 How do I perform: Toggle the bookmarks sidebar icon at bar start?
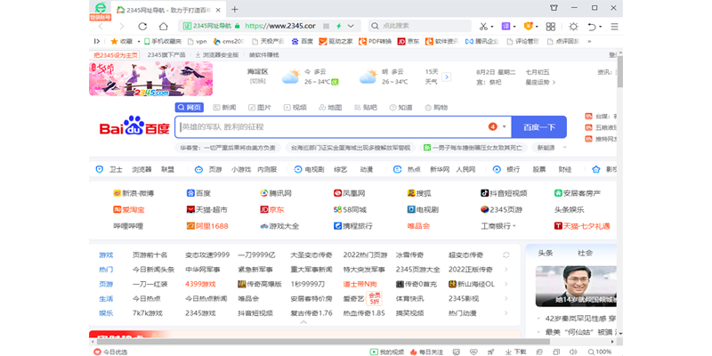pyautogui.click(x=97, y=41)
